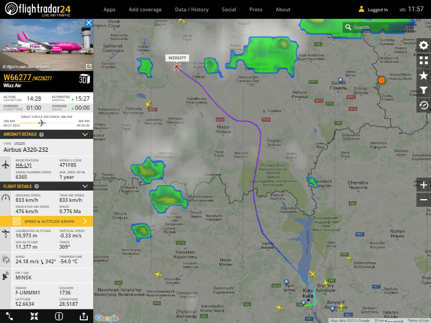This screenshot has width=431, height=323.
Task: Click the Search field on the map
Action: (x=380, y=27)
